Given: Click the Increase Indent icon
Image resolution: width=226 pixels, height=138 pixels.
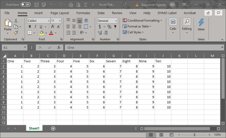Looking at the screenshot, I should coord(74,33).
